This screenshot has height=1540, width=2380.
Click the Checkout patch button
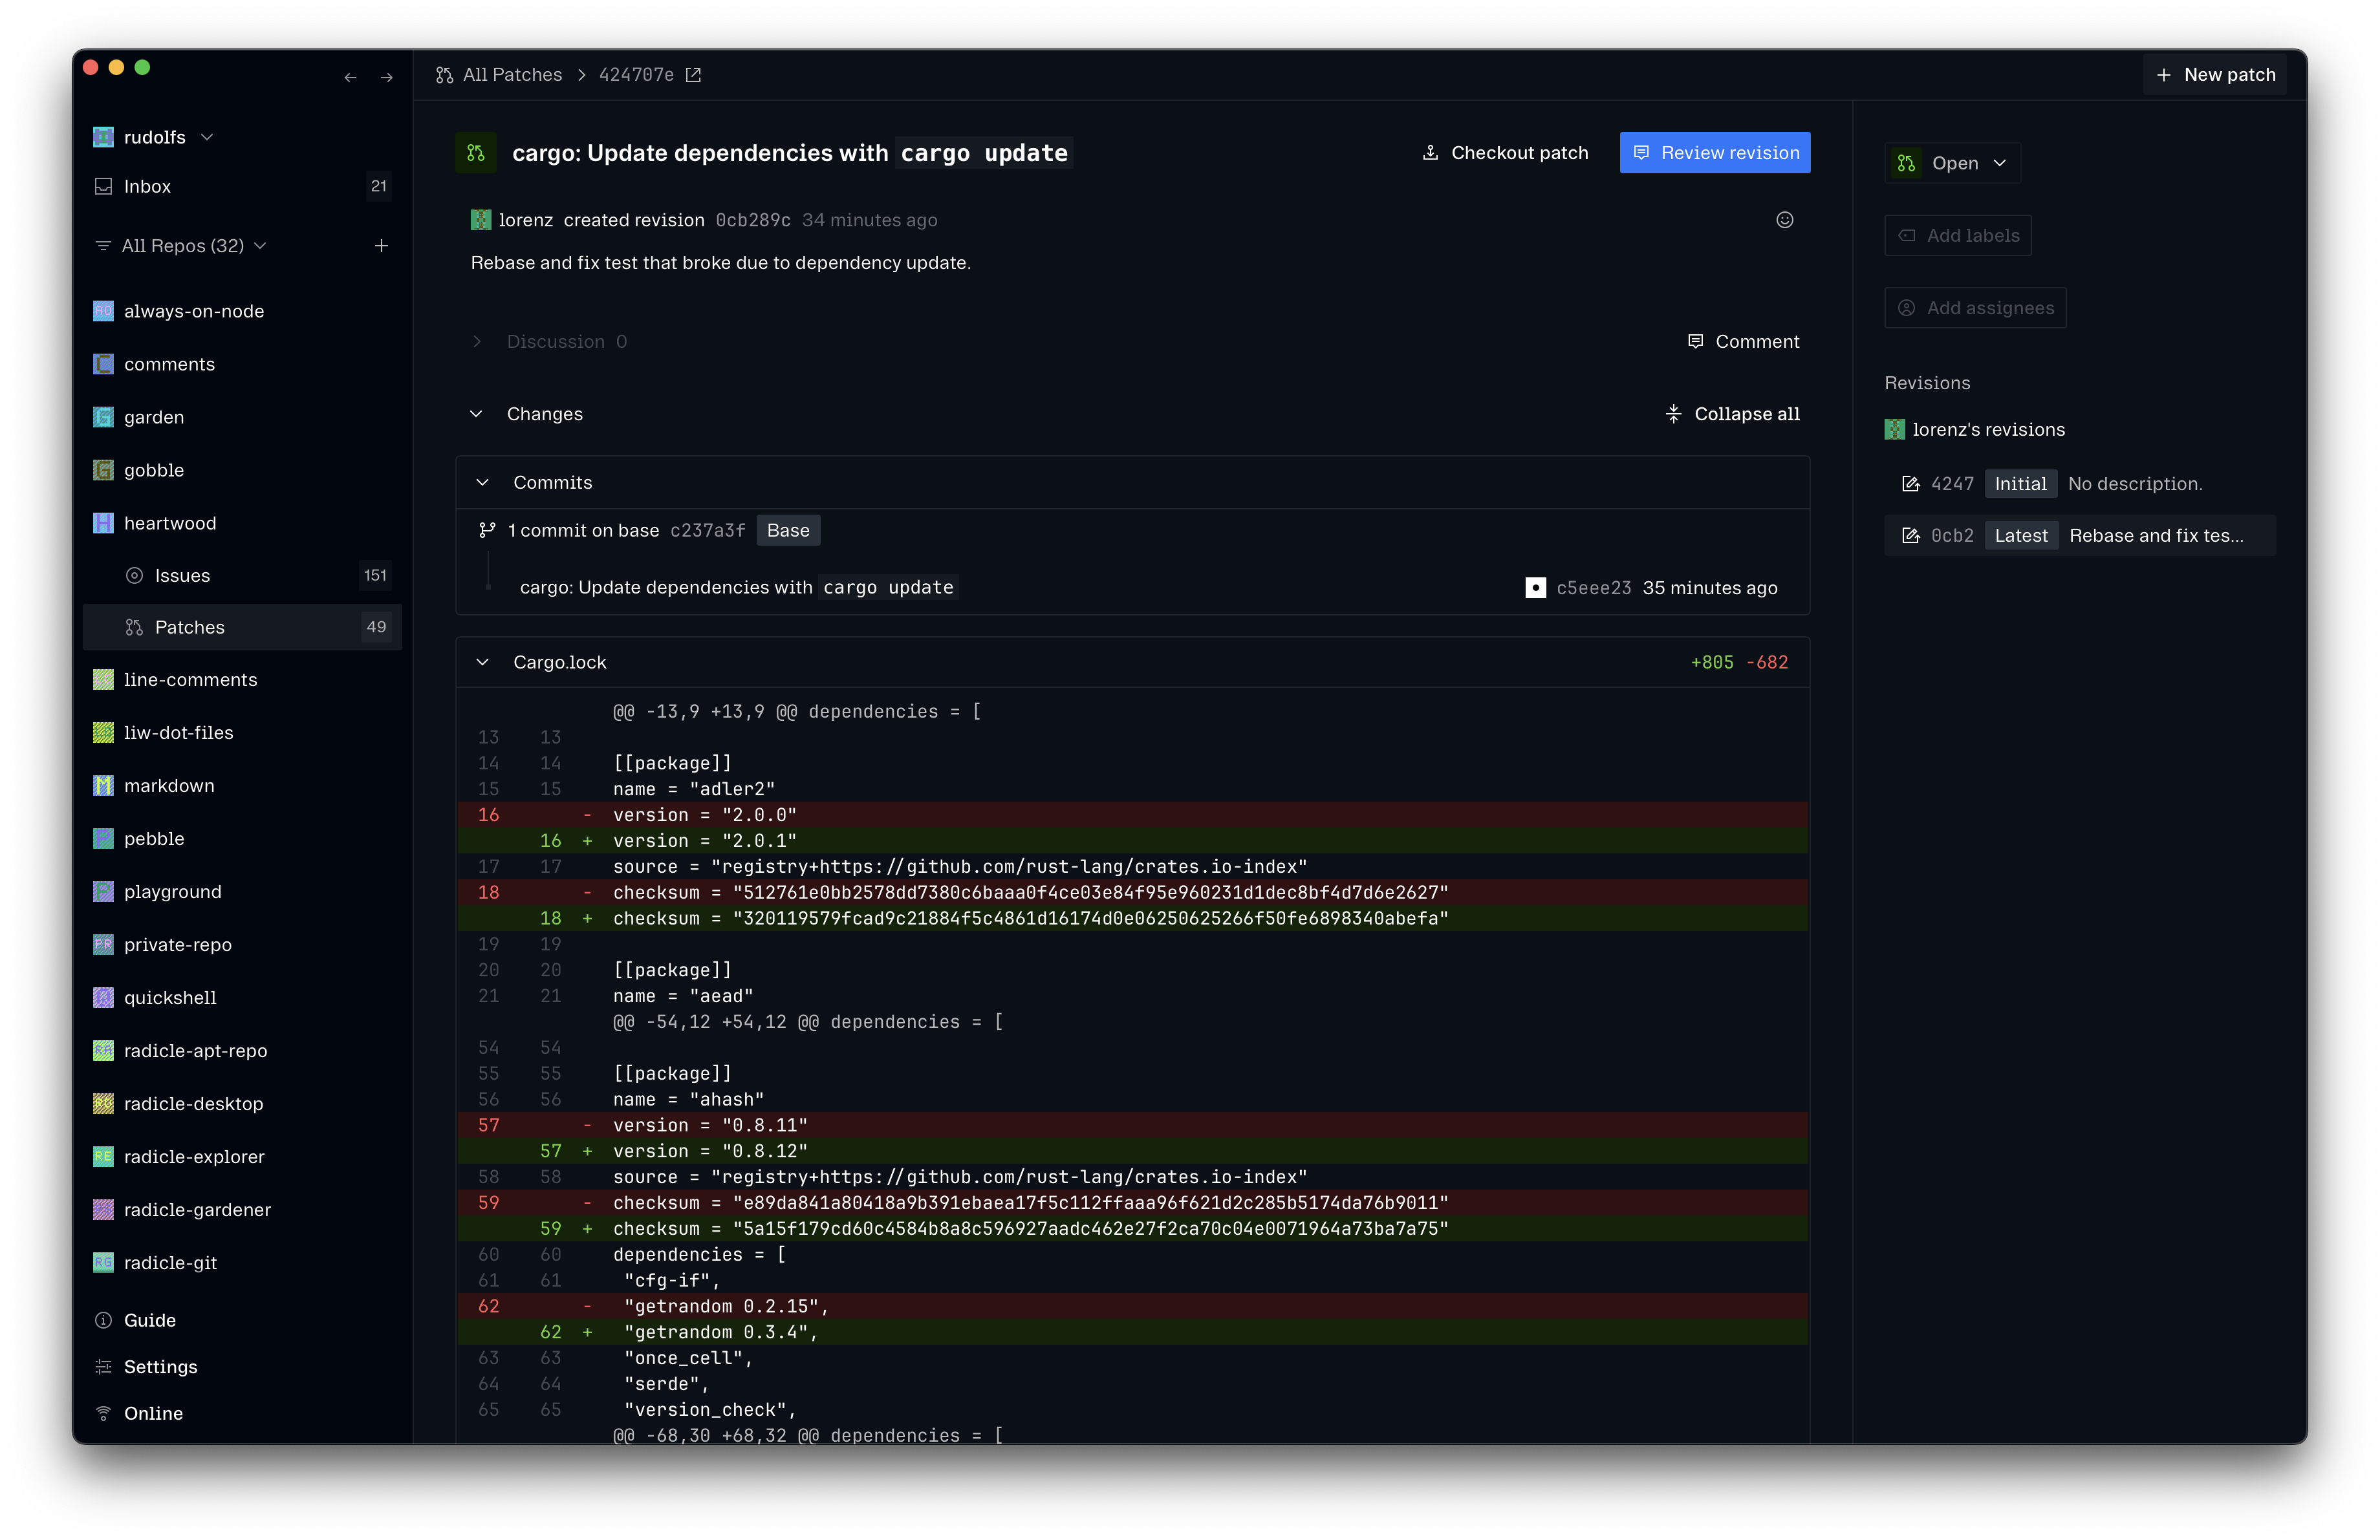(1505, 153)
